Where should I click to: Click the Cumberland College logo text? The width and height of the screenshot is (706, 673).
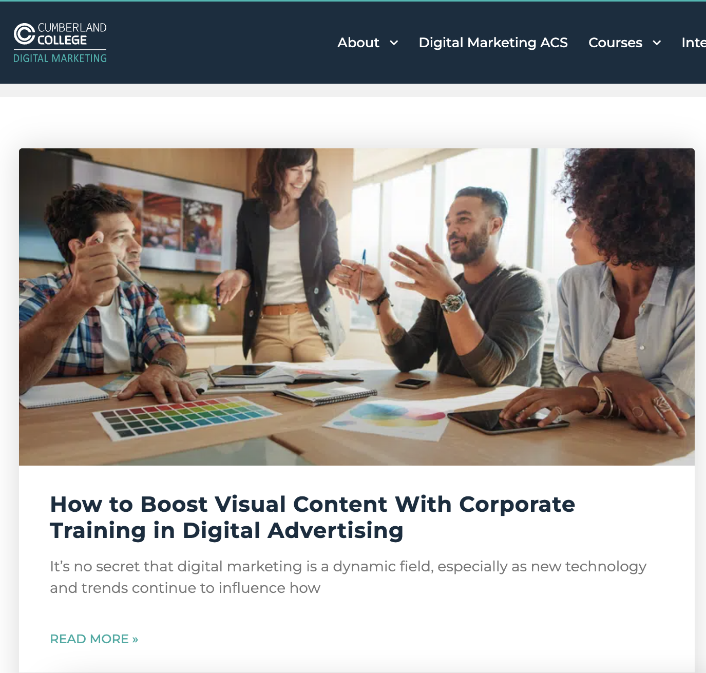[x=71, y=34]
